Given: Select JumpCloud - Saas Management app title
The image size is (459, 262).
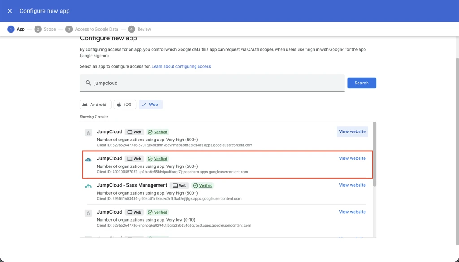Looking at the screenshot, I should (x=132, y=185).
